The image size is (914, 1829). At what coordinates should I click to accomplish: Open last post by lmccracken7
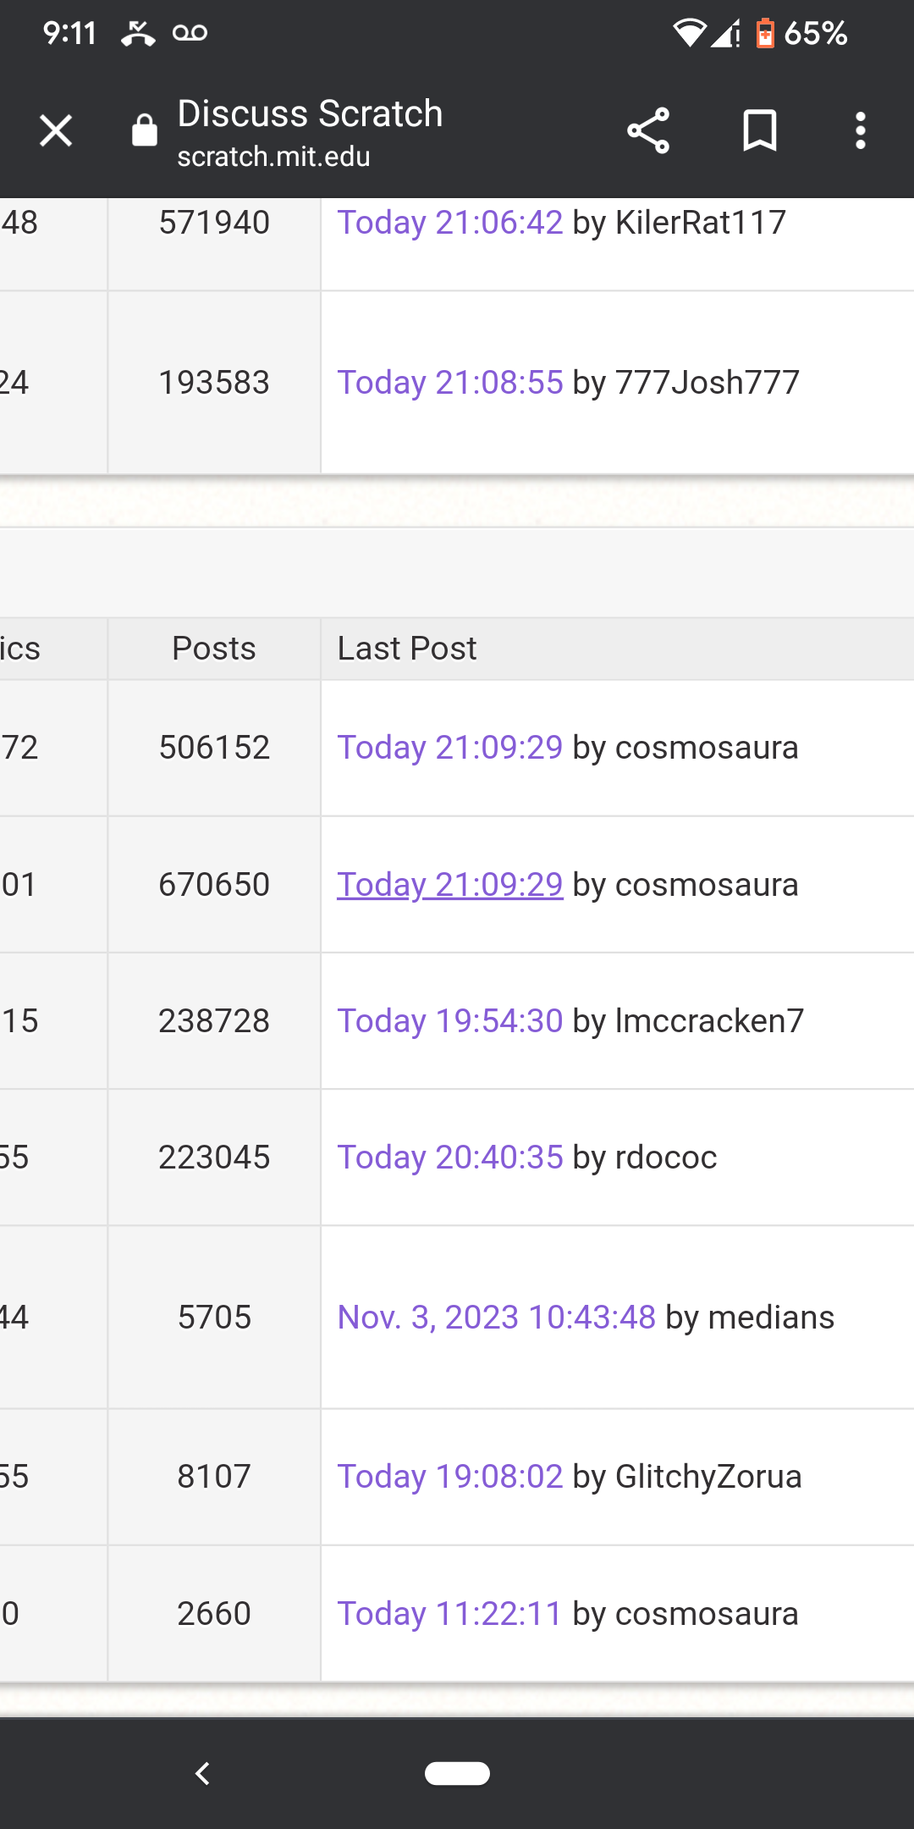click(449, 1021)
